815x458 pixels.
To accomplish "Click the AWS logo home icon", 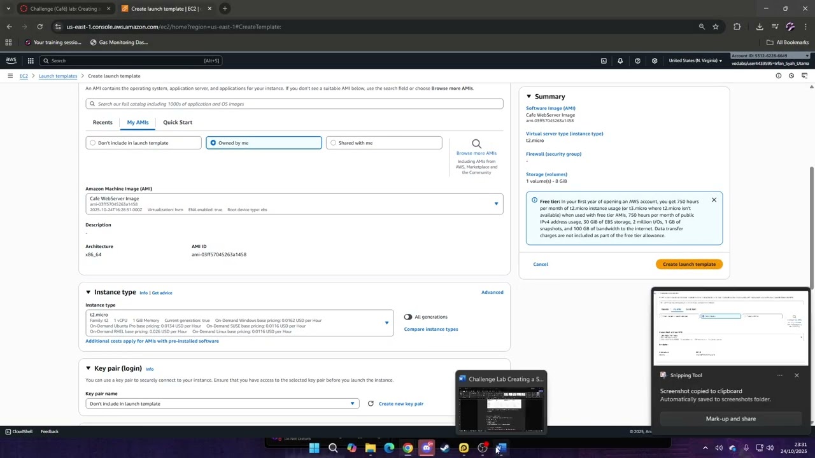I will (11, 60).
